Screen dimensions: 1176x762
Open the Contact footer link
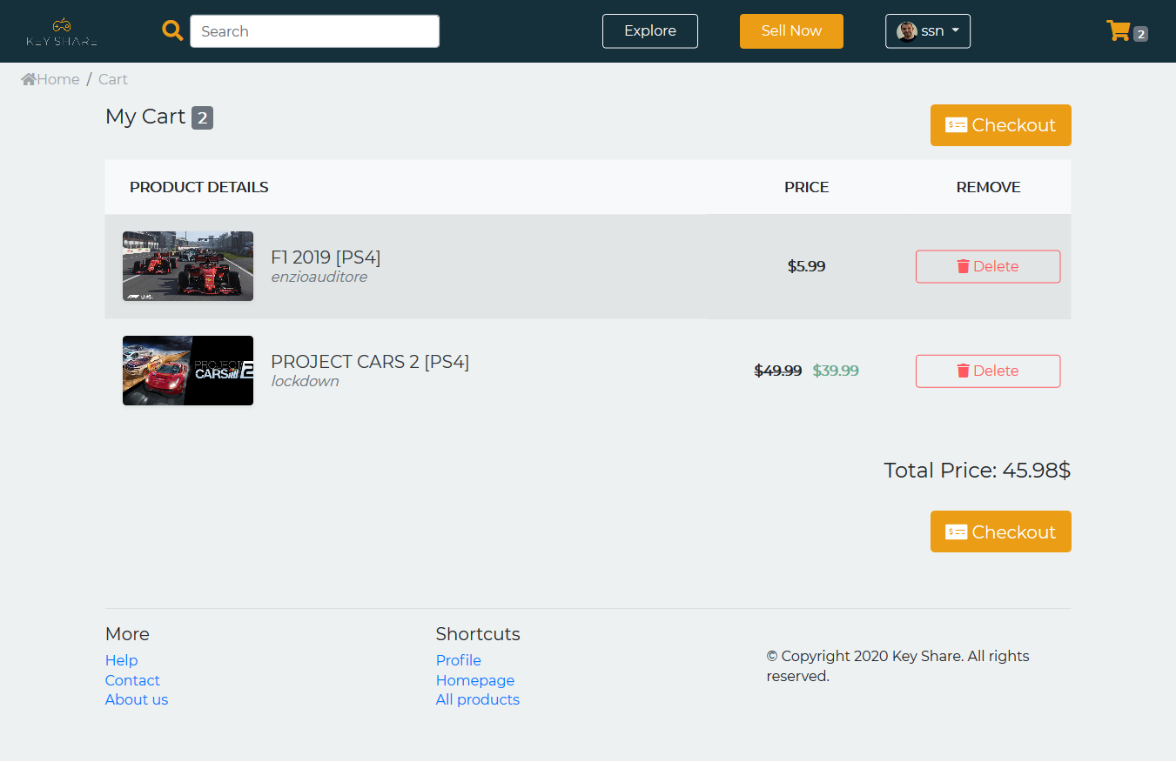(132, 680)
